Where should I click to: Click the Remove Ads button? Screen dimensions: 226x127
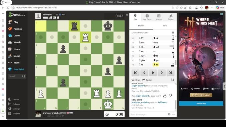coord(201,104)
